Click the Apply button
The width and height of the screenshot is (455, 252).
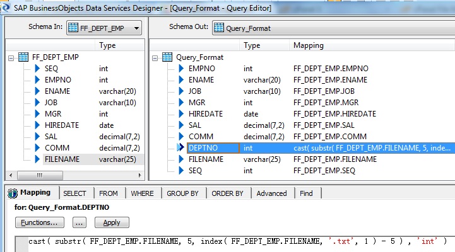112,222
